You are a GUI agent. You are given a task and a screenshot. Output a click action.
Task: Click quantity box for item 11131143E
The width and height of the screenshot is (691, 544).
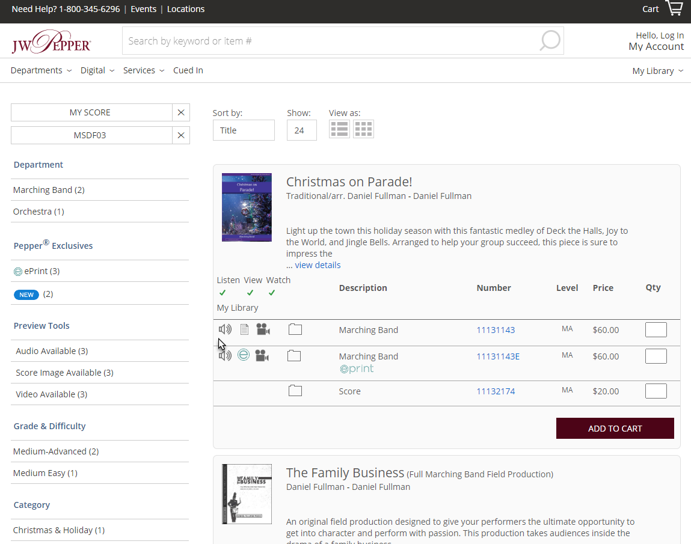(656, 356)
